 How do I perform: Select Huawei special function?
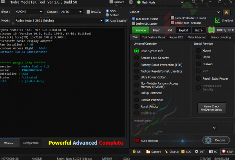[198, 64]
